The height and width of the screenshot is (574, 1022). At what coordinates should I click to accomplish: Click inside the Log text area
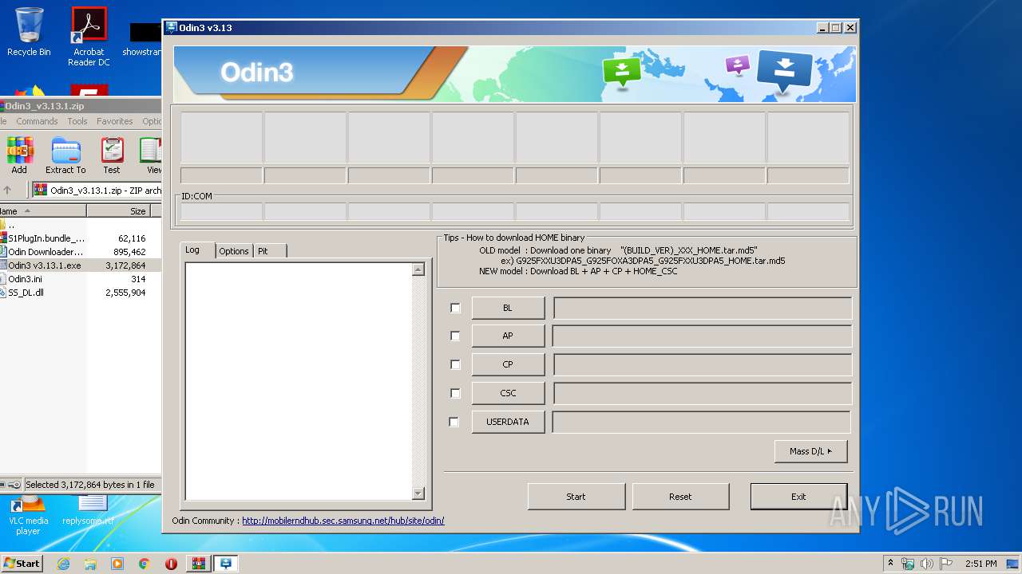point(299,381)
